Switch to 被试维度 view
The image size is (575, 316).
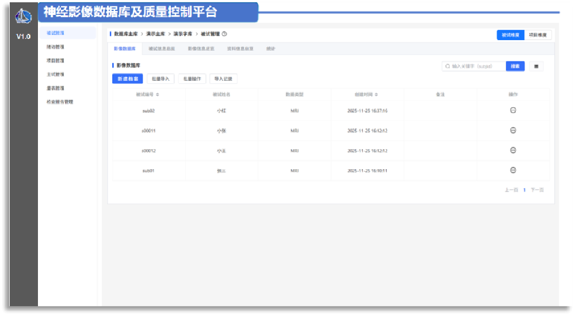click(510, 35)
